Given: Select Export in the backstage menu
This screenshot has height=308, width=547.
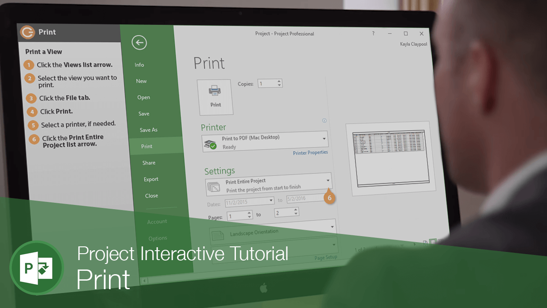Looking at the screenshot, I should [x=151, y=179].
